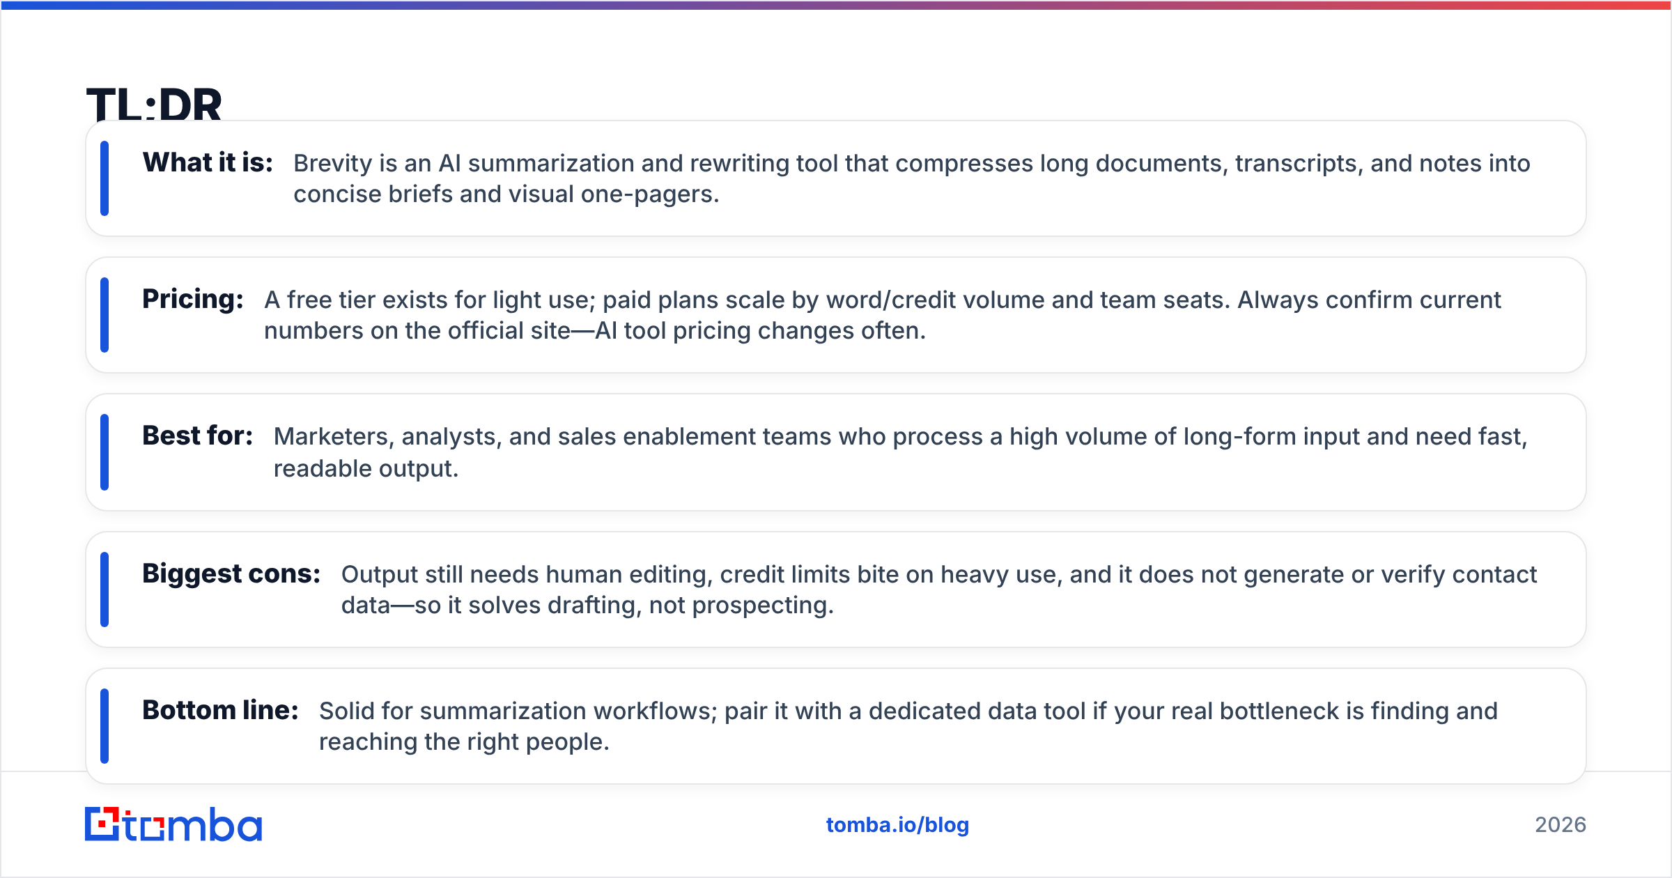Click the blue bar beside 'Best for'
The image size is (1672, 878).
pos(104,452)
